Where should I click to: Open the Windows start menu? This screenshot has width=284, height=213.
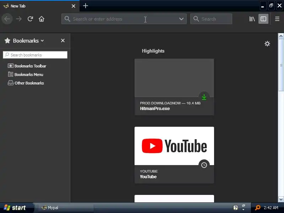(17, 208)
